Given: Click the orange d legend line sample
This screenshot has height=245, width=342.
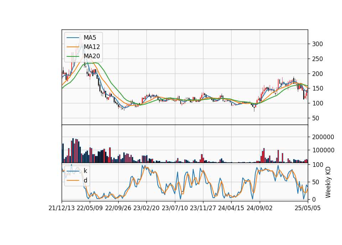Looking at the screenshot, I should [x=73, y=180].
